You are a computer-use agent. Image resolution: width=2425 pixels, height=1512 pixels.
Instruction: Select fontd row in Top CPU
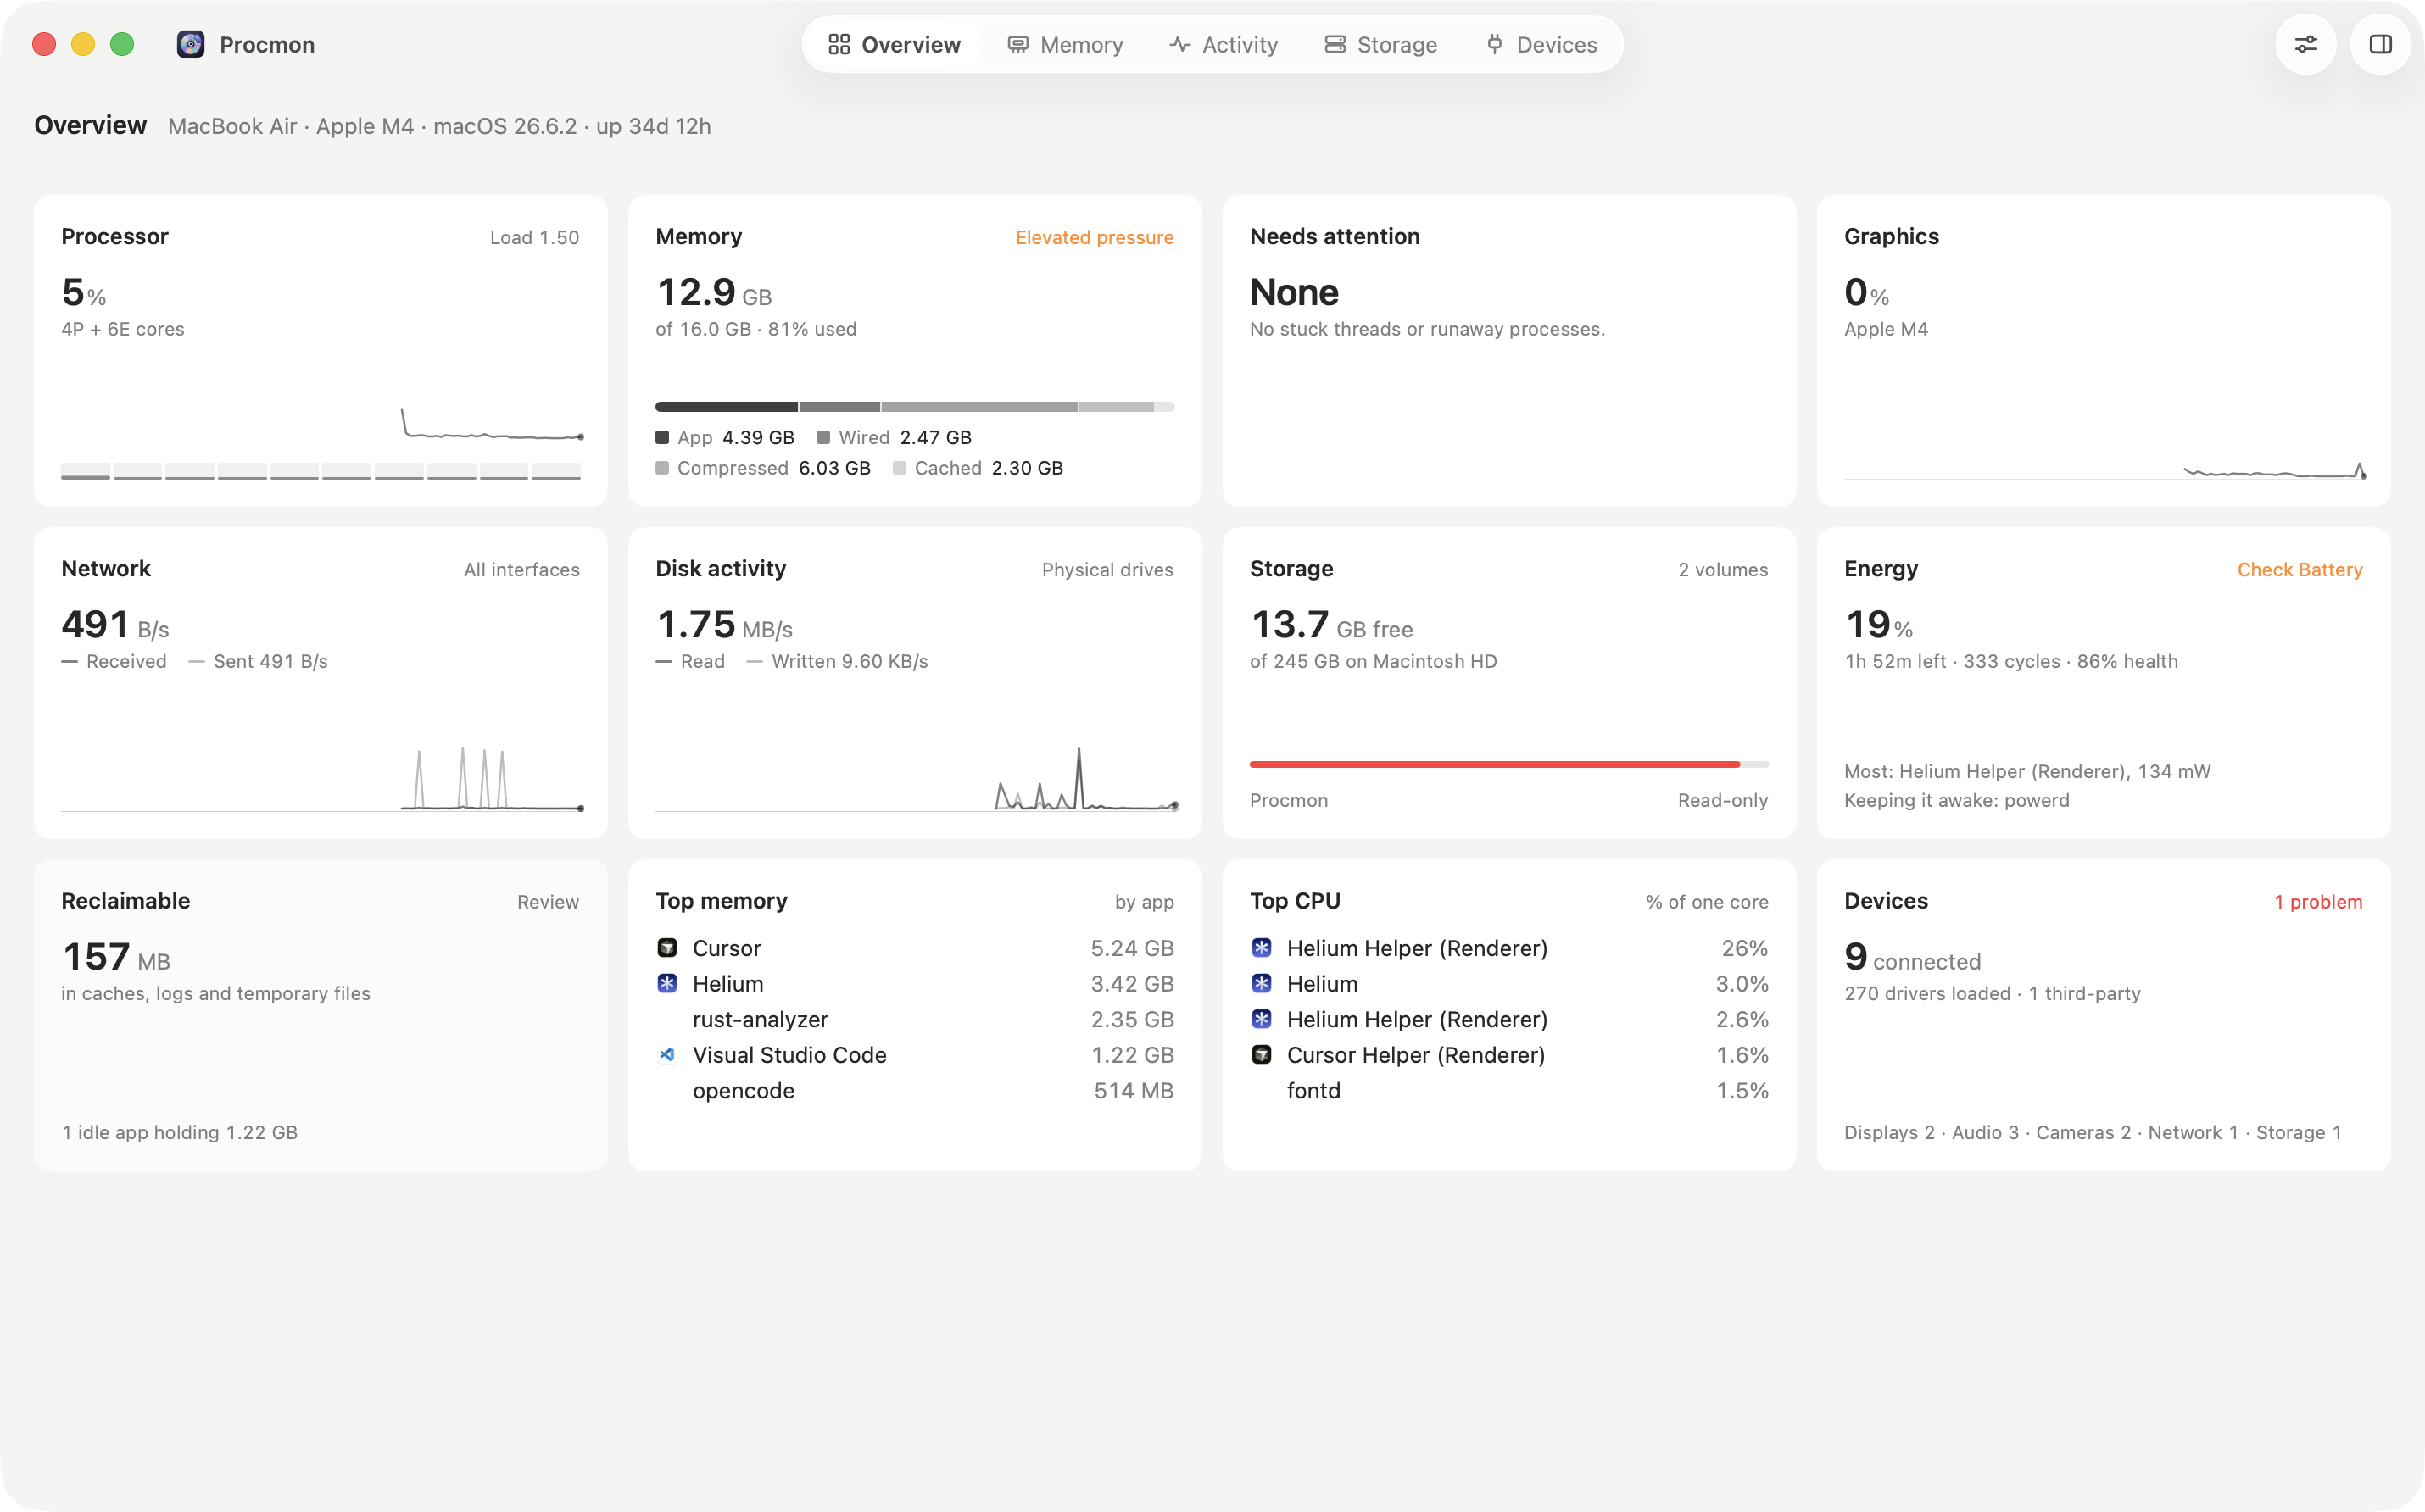[x=1508, y=1090]
